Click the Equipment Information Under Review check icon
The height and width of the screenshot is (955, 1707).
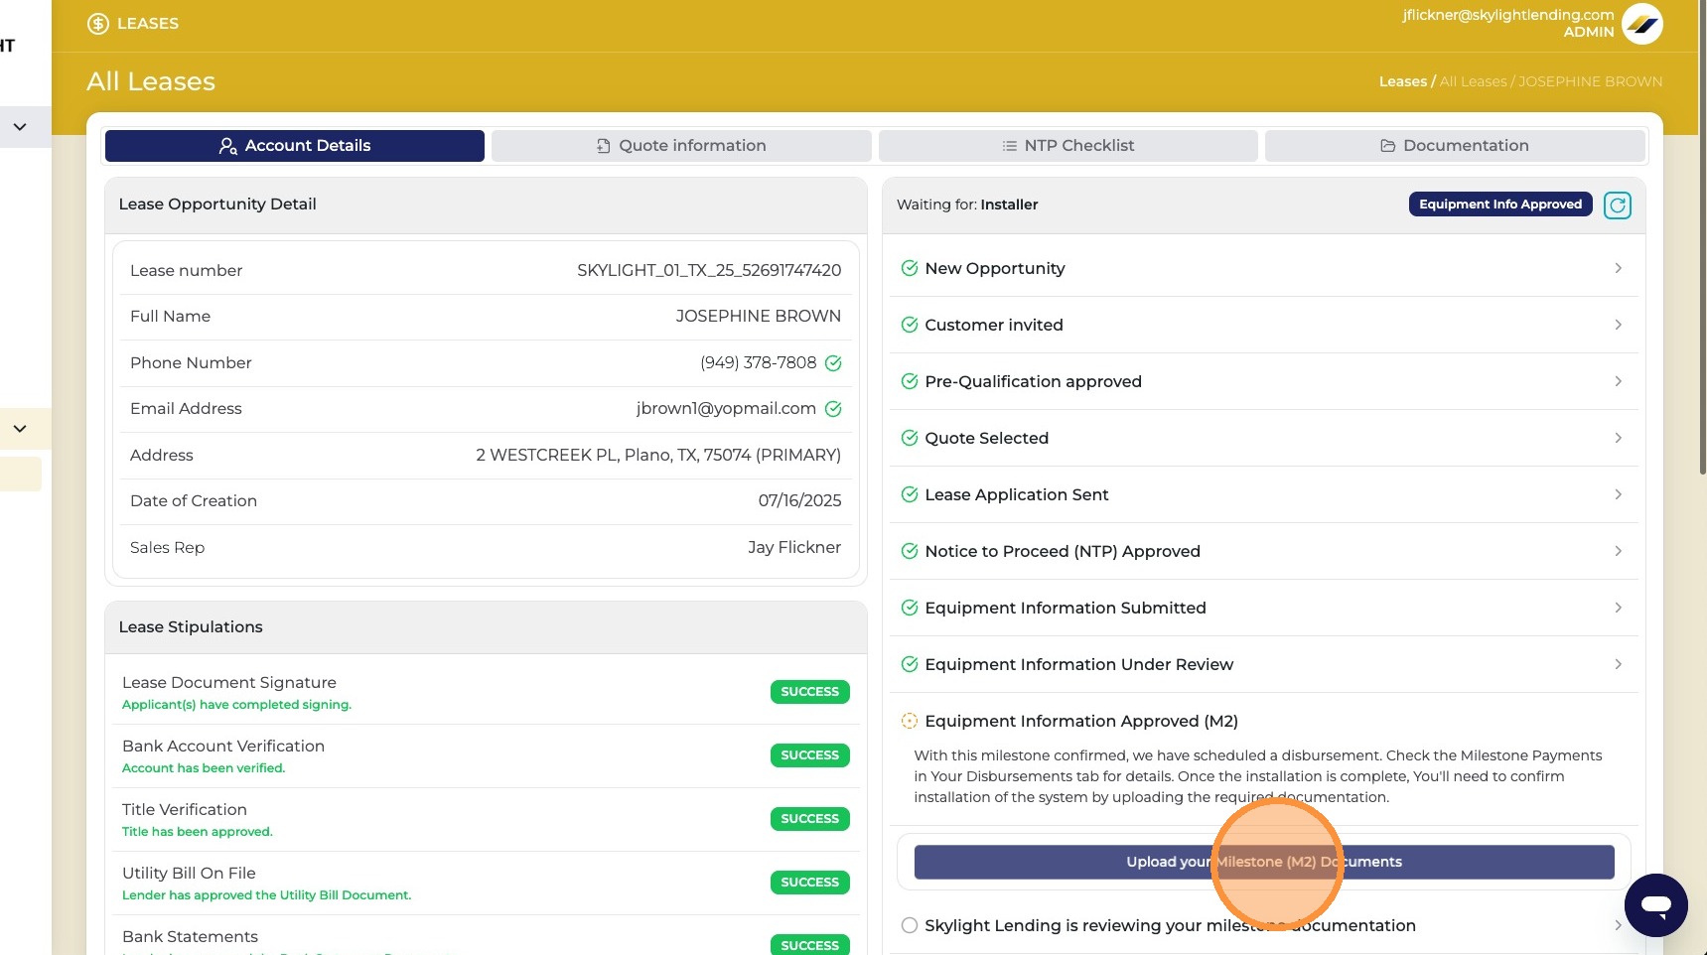[909, 664]
